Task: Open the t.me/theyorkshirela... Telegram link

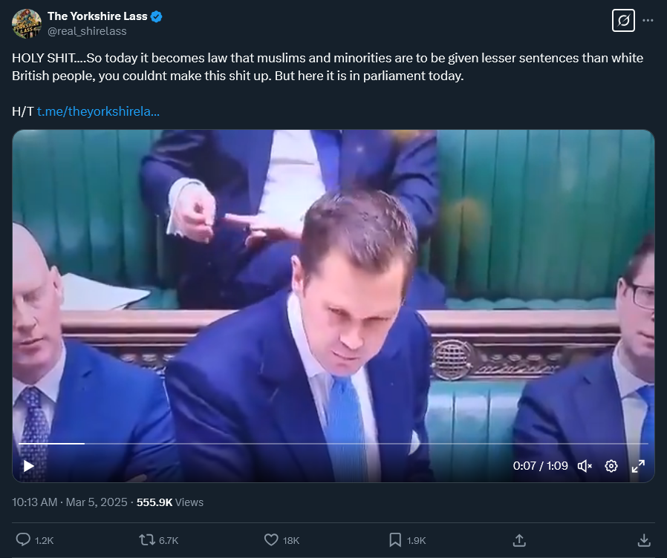Action: coord(98,111)
